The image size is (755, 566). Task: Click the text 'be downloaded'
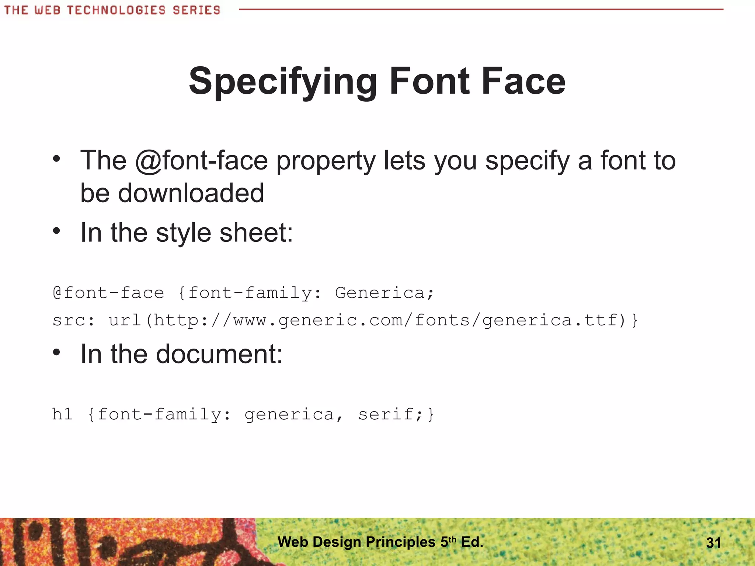[x=172, y=193]
